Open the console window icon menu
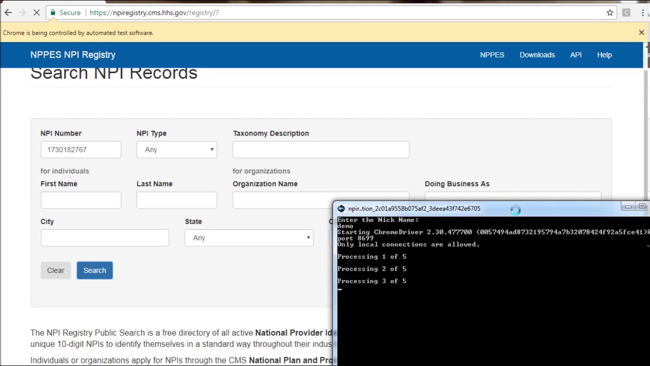The height and width of the screenshot is (366, 650). 341,208
